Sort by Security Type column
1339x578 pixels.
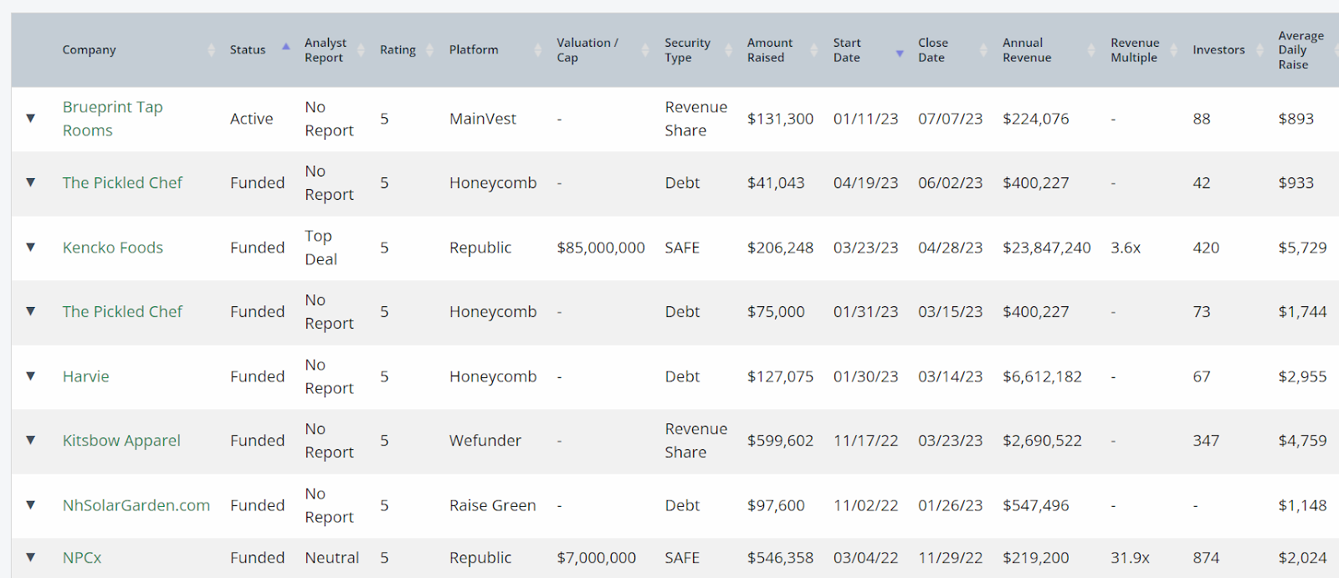(x=687, y=50)
